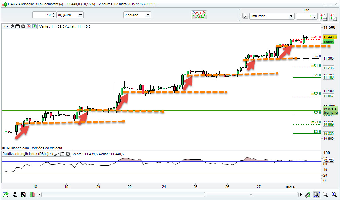Screen dimensions: 340x200
Task: Open the (x) jours period unit dropdown
Action: pos(70,15)
